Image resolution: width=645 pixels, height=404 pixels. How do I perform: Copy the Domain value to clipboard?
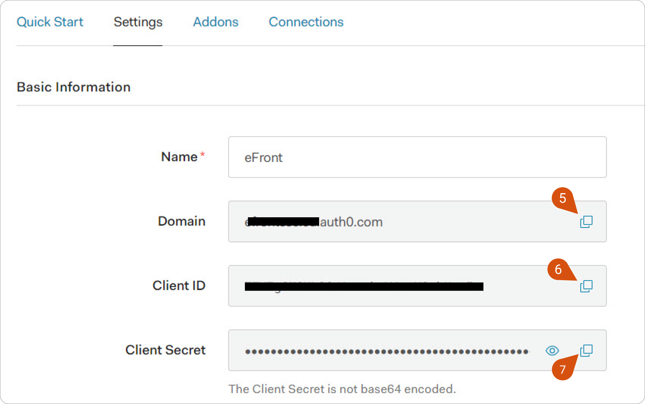point(586,222)
